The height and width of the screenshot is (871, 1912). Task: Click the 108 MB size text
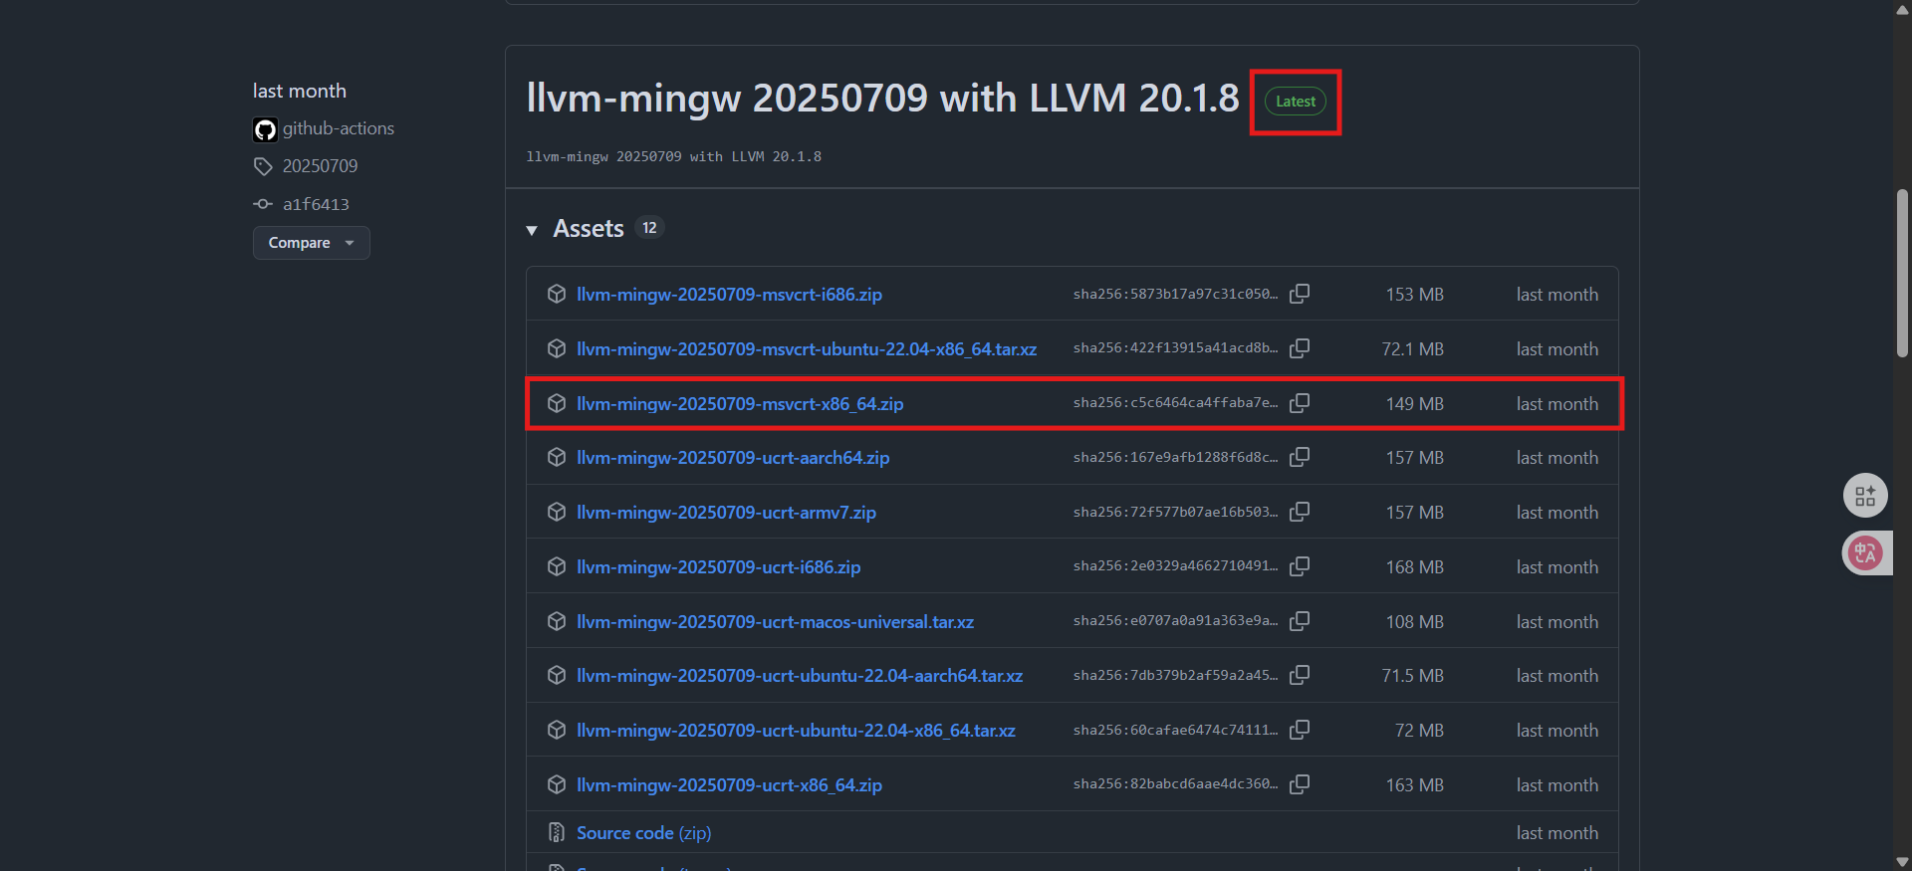pos(1414,621)
